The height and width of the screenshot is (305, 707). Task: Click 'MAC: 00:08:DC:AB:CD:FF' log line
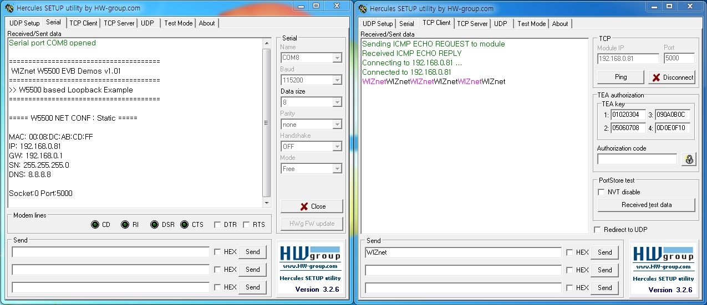(51, 137)
